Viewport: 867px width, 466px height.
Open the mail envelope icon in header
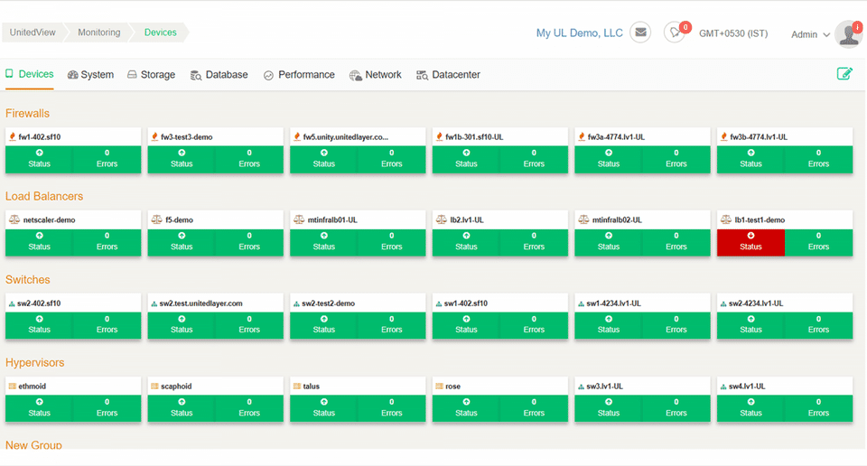pos(640,33)
